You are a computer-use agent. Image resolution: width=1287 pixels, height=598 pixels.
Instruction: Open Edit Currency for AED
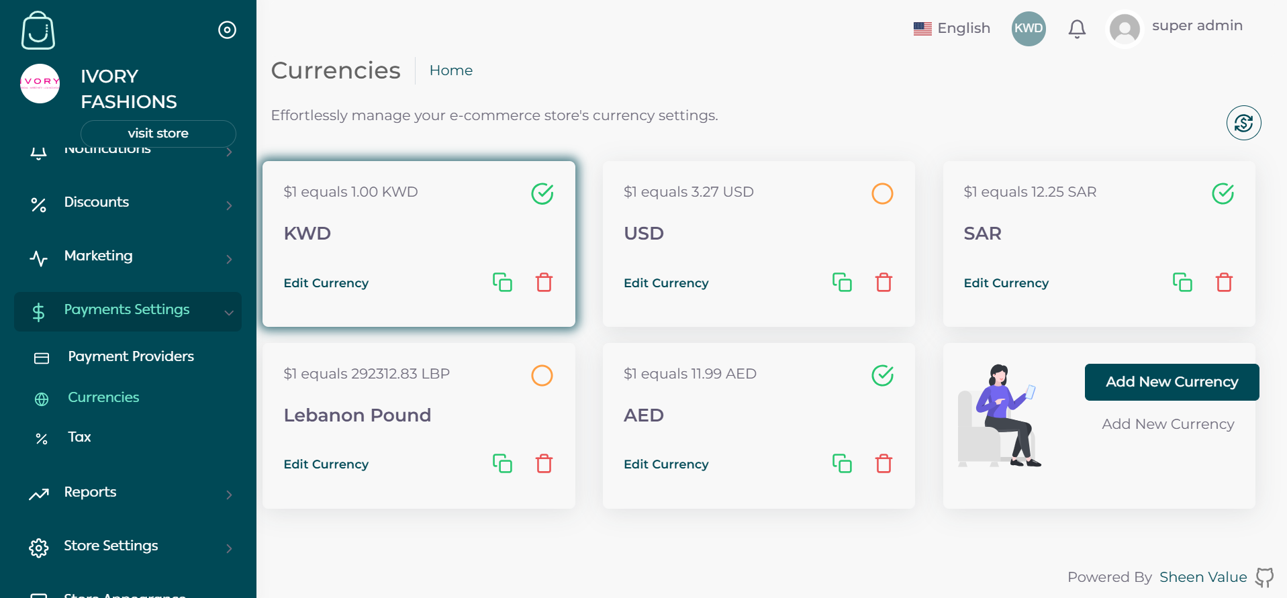pos(666,464)
